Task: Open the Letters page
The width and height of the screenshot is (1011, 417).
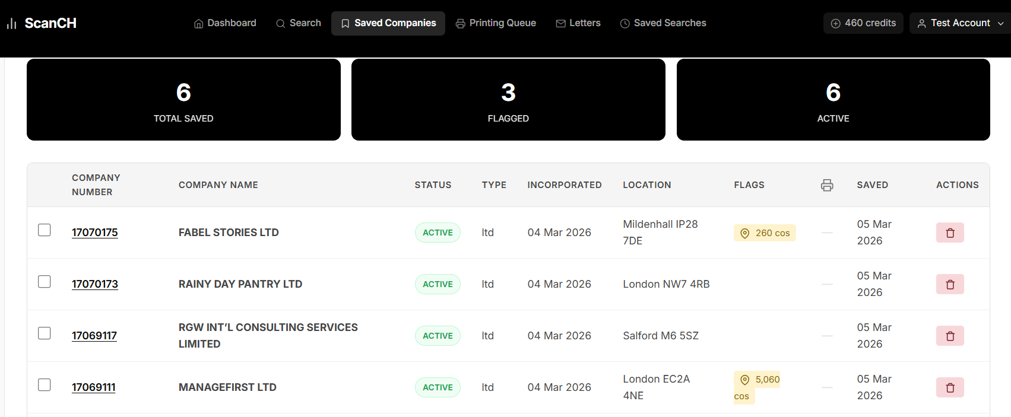Action: point(578,23)
